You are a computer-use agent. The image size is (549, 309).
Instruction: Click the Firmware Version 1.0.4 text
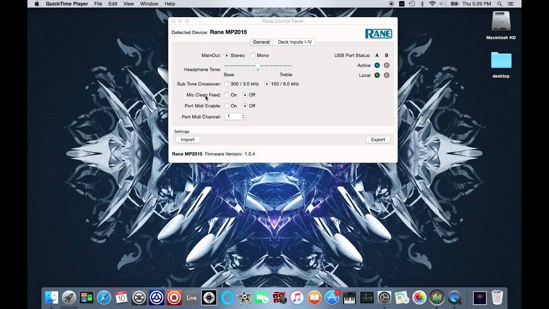coord(230,154)
